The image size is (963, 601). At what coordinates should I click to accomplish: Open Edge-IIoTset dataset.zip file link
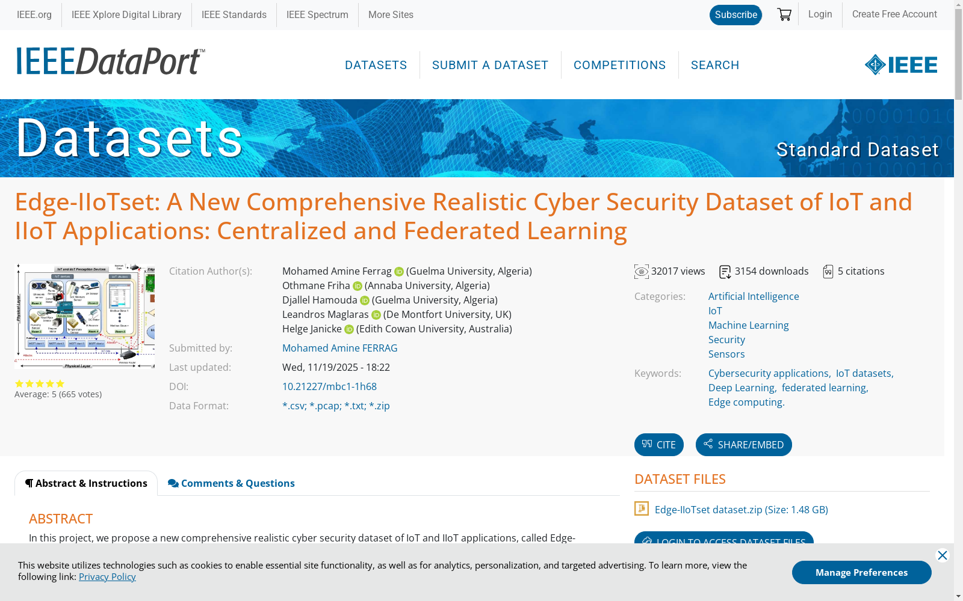[x=742, y=510]
